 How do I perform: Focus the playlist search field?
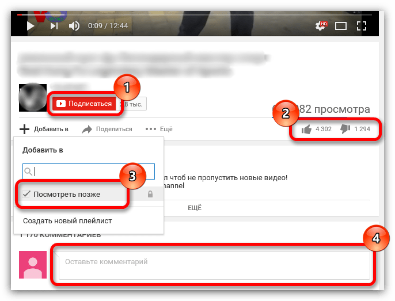pyautogui.click(x=89, y=172)
